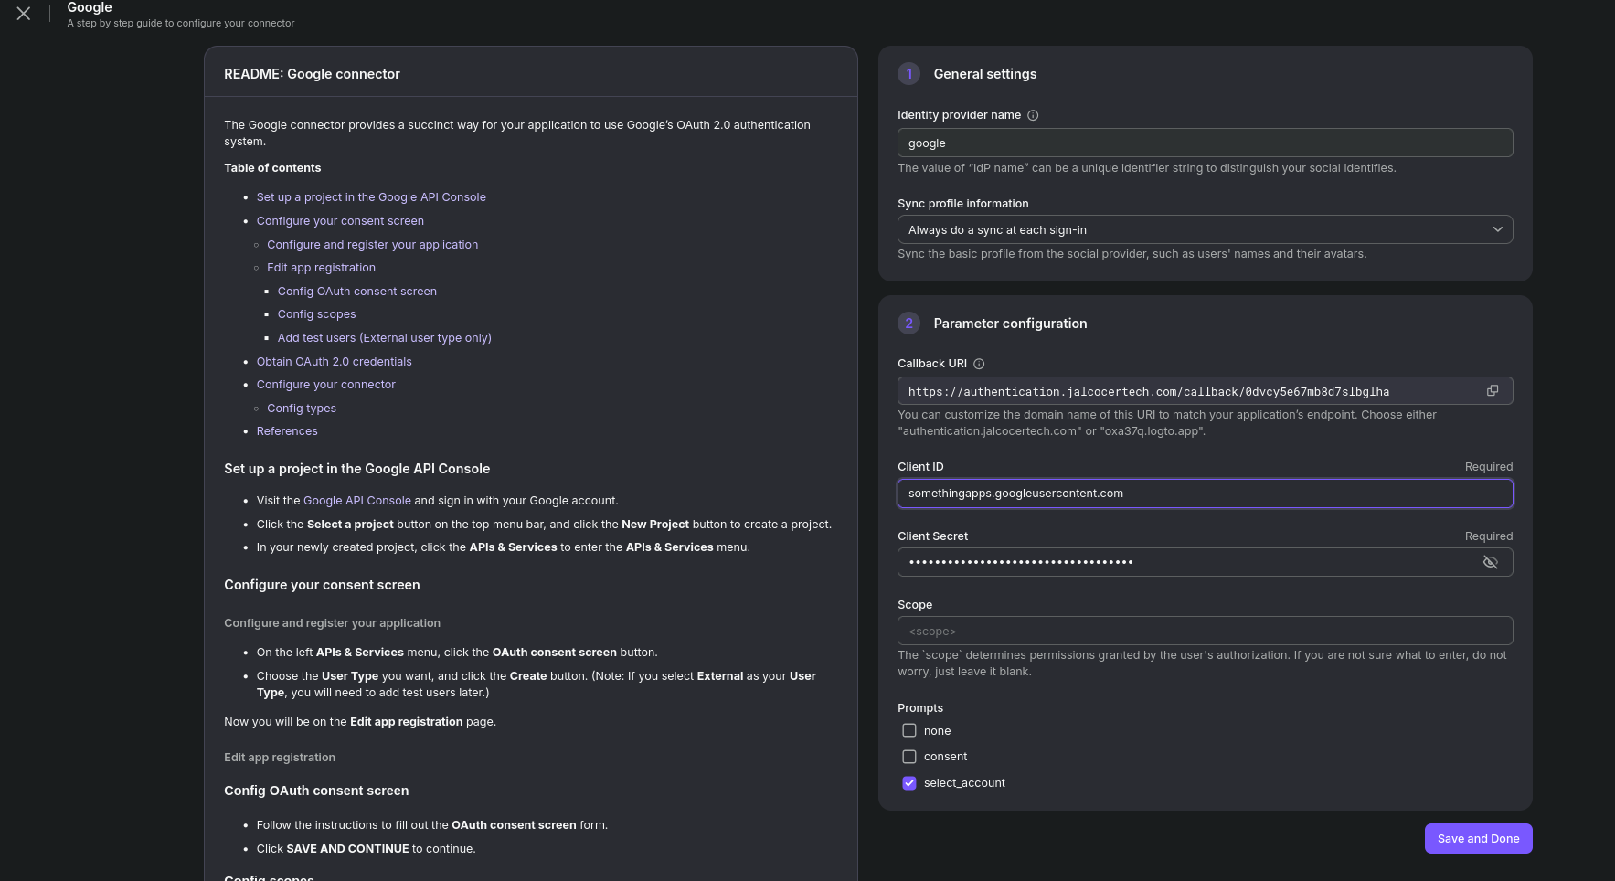The width and height of the screenshot is (1615, 881).
Task: Uncheck the 'select_account' prompt checkbox
Action: 909,783
